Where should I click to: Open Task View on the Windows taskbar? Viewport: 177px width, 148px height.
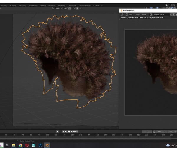tap(7, 145)
